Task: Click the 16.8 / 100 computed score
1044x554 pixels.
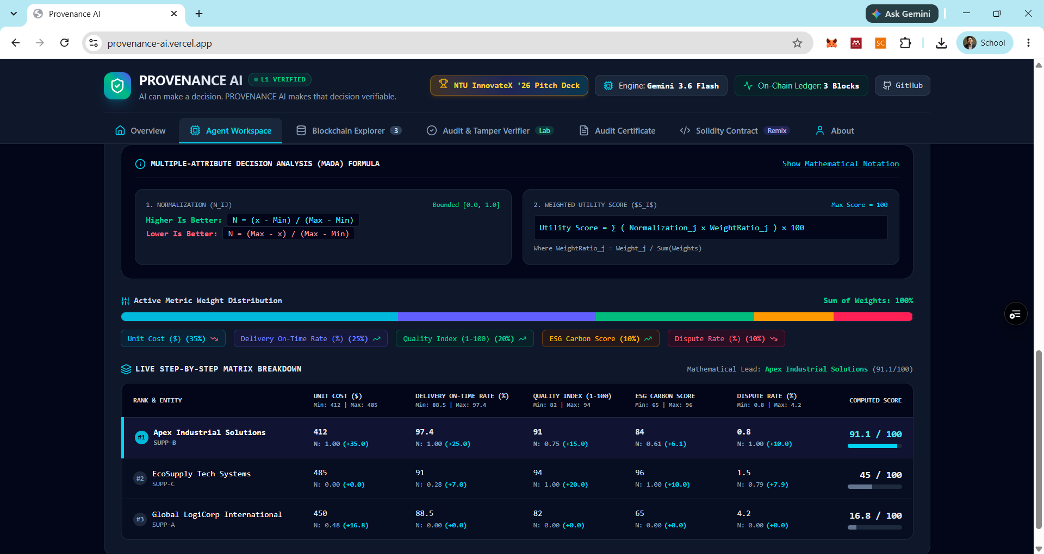Action: pyautogui.click(x=875, y=516)
